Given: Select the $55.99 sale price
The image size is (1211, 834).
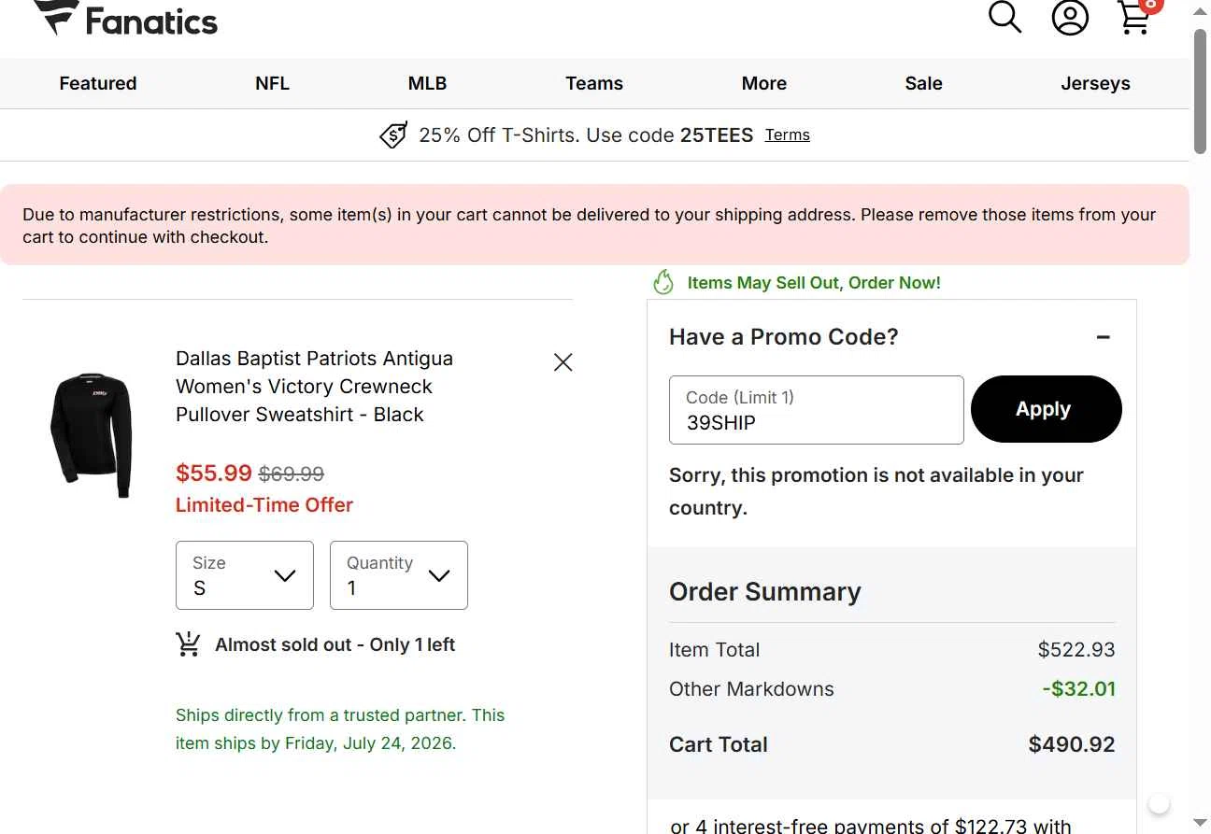Looking at the screenshot, I should pyautogui.click(x=214, y=474).
